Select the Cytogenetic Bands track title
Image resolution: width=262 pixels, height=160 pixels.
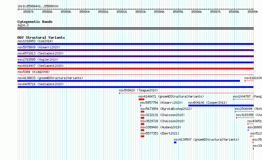click(x=35, y=22)
